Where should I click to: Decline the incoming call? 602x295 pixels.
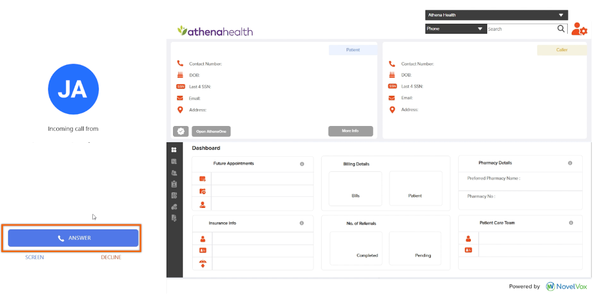point(111,257)
